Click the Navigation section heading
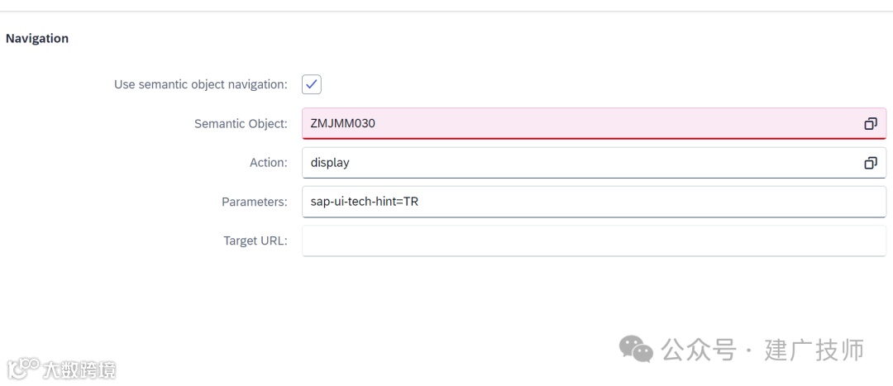 37,38
